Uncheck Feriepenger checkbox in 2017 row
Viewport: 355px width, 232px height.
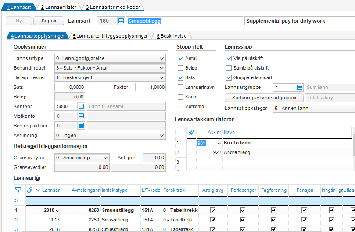(243, 220)
